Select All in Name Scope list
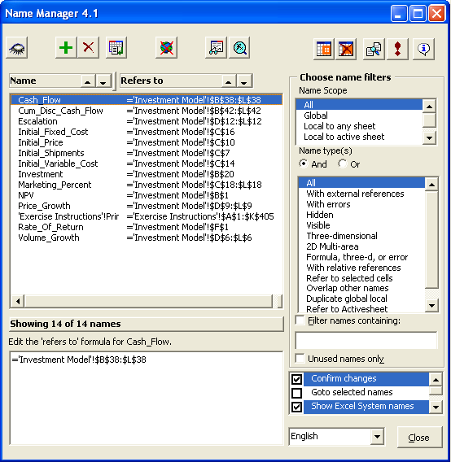451x462 pixels. tap(359, 105)
